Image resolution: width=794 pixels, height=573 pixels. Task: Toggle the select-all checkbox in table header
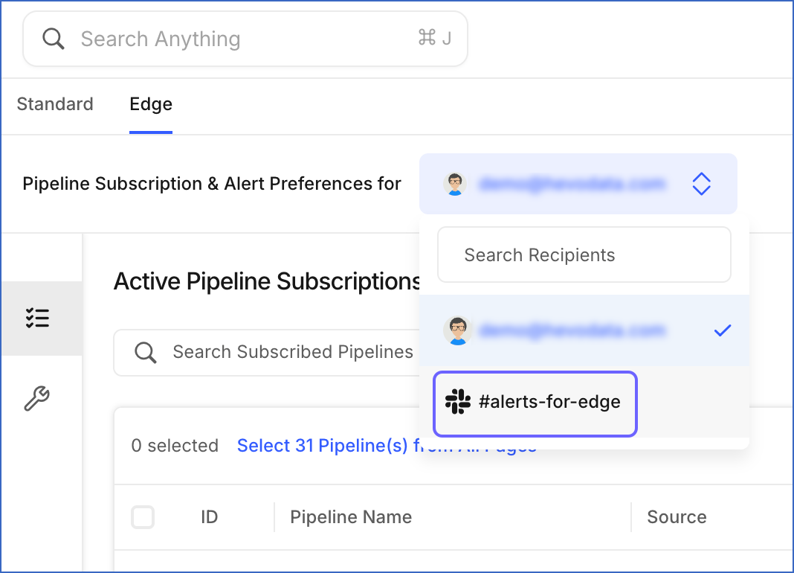tap(143, 517)
